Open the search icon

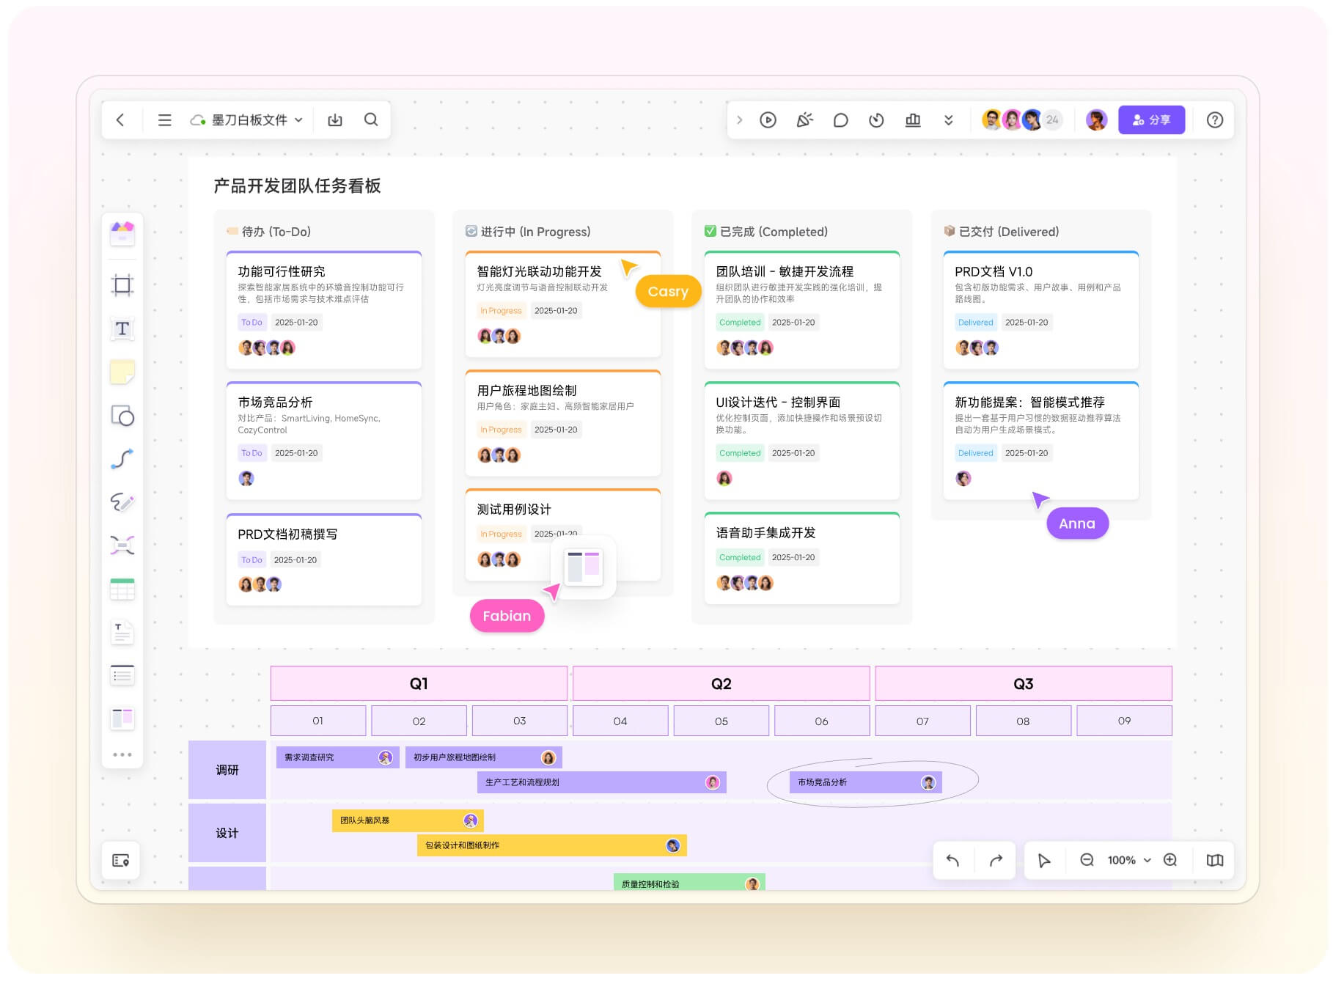pyautogui.click(x=371, y=120)
